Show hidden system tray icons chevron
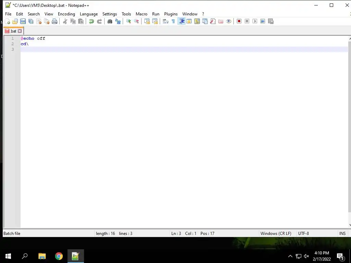This screenshot has height=263, width=351. (290, 256)
